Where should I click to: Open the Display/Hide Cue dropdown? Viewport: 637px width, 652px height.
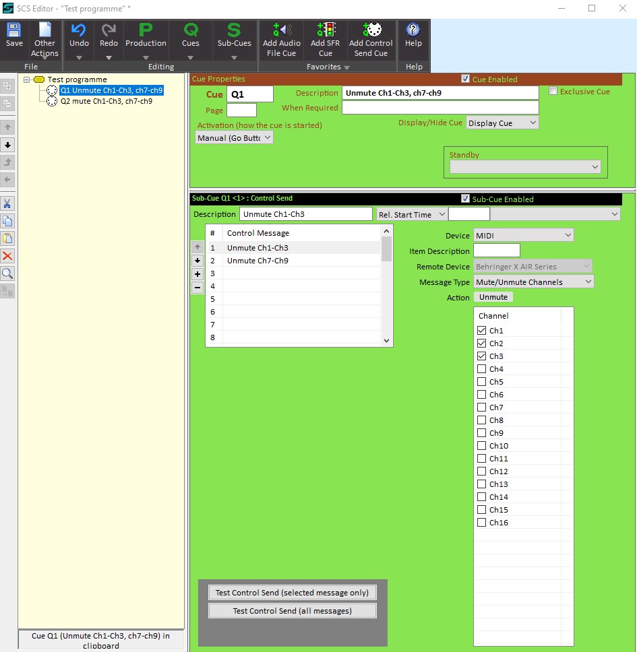[x=502, y=123]
